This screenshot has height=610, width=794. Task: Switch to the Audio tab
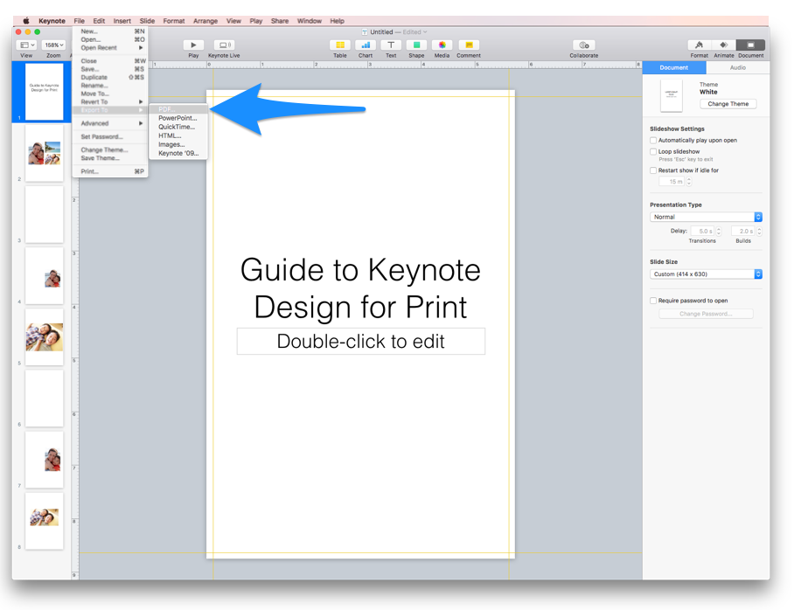coord(737,67)
